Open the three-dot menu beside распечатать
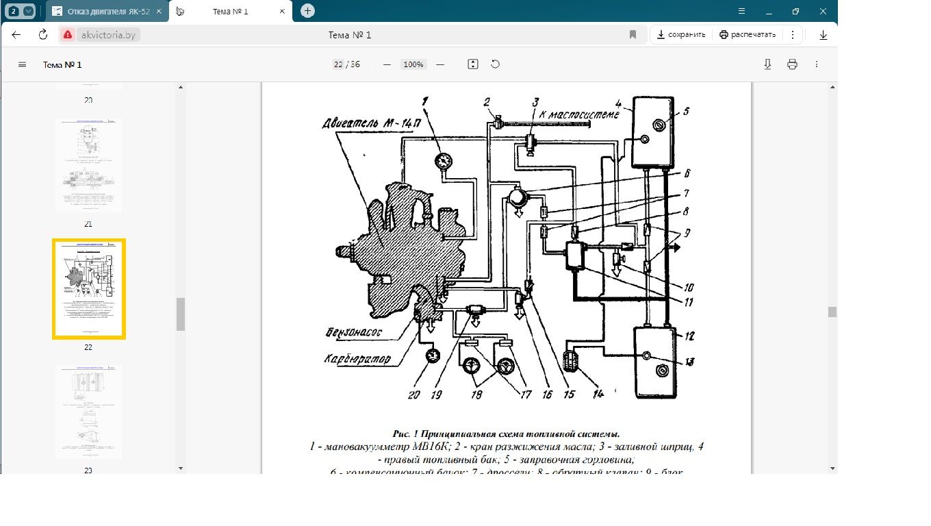This screenshot has width=931, height=526. pyautogui.click(x=793, y=35)
